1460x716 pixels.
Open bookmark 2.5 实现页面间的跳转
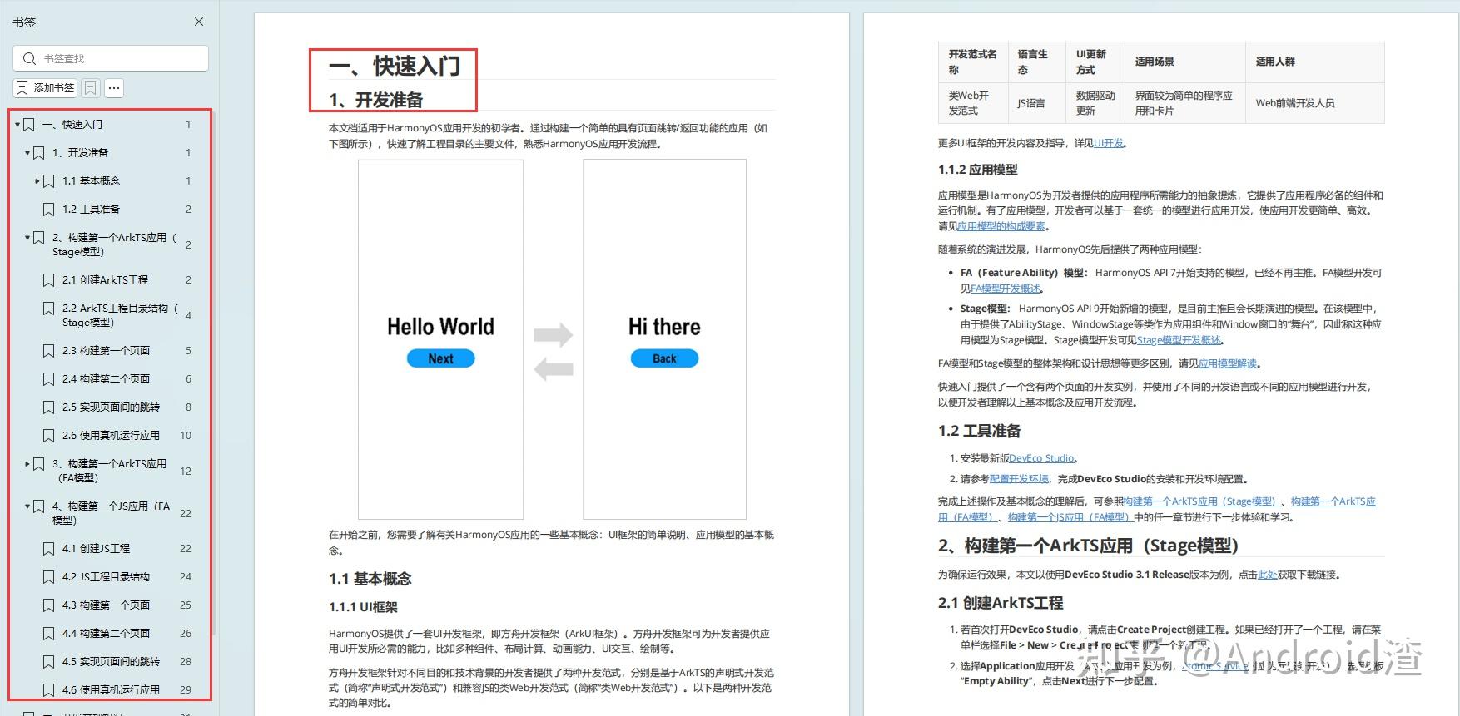112,407
